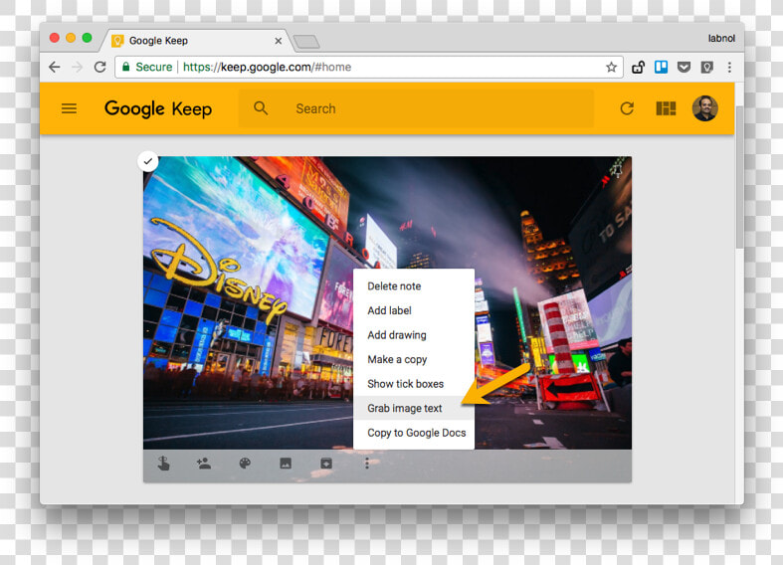This screenshot has height=565, width=783.
Task: Change the note color palette
Action: click(245, 464)
